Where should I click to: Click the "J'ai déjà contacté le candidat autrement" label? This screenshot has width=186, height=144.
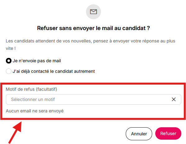click(x=54, y=71)
